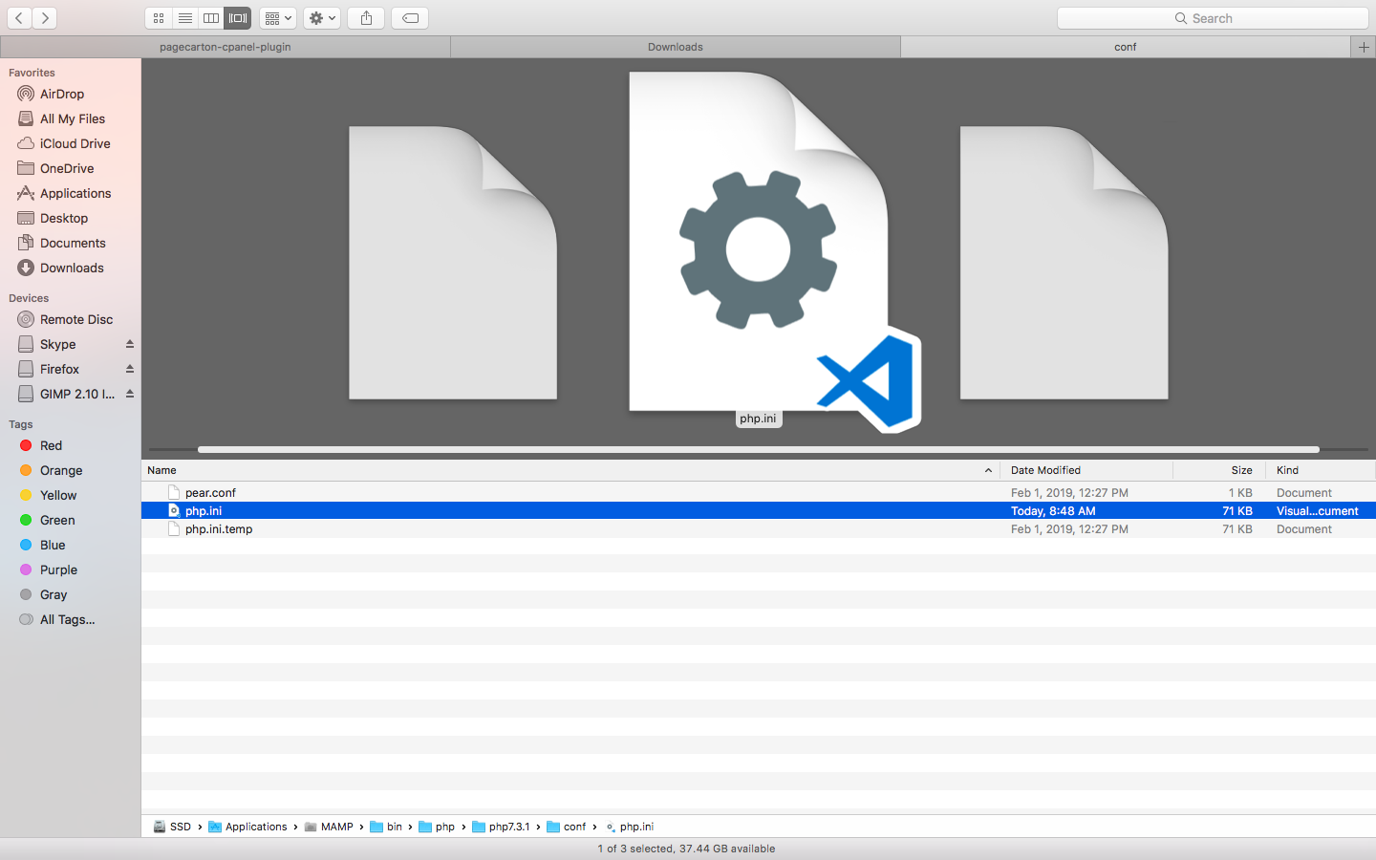Click php folder in the path bar
Image resolution: width=1376 pixels, height=860 pixels.
click(437, 827)
